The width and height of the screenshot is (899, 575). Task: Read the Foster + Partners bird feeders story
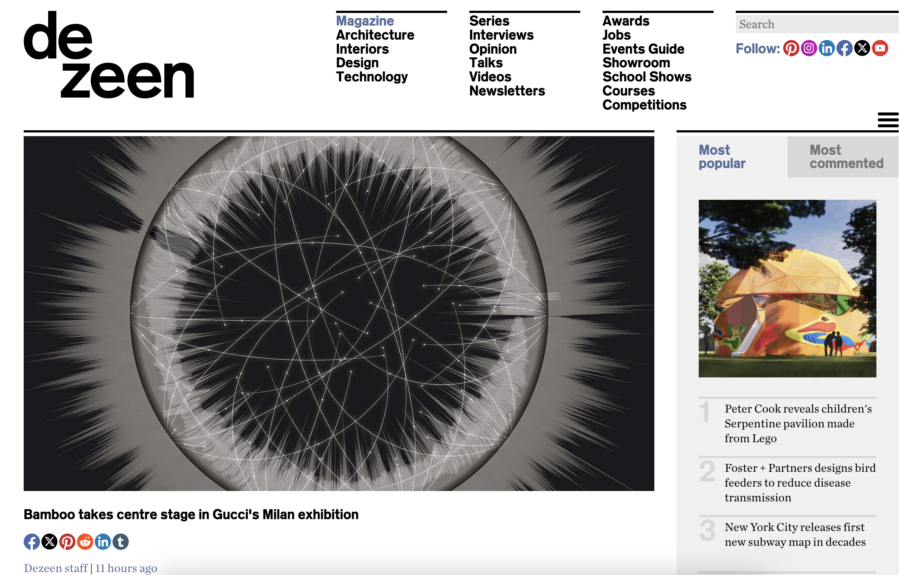point(800,483)
